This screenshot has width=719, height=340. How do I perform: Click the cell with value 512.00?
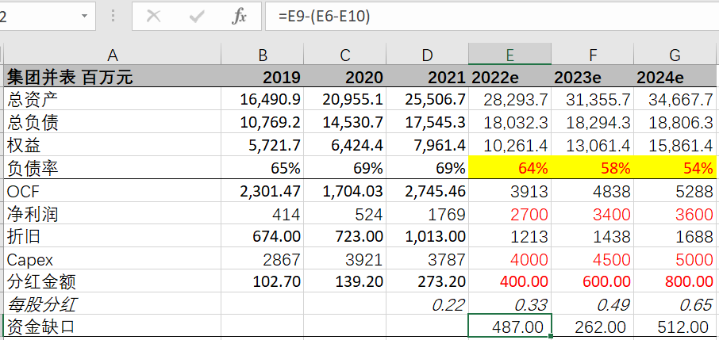point(675,327)
